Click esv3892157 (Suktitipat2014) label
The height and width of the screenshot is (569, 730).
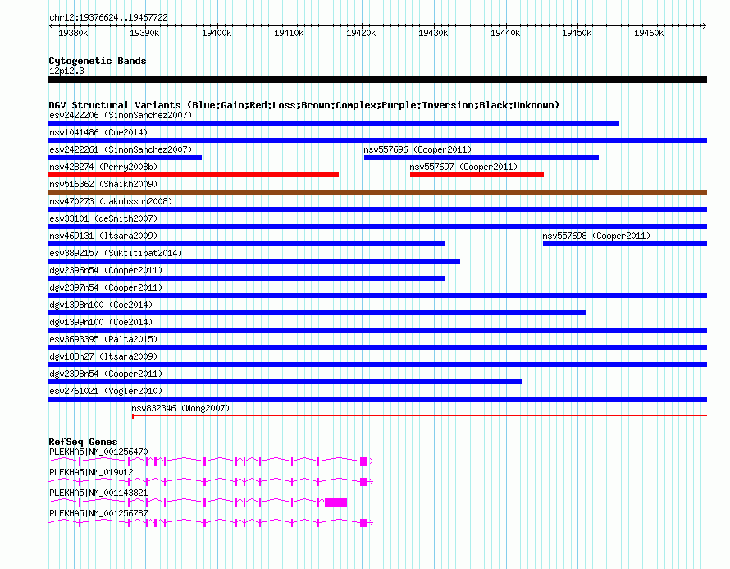[x=116, y=253]
